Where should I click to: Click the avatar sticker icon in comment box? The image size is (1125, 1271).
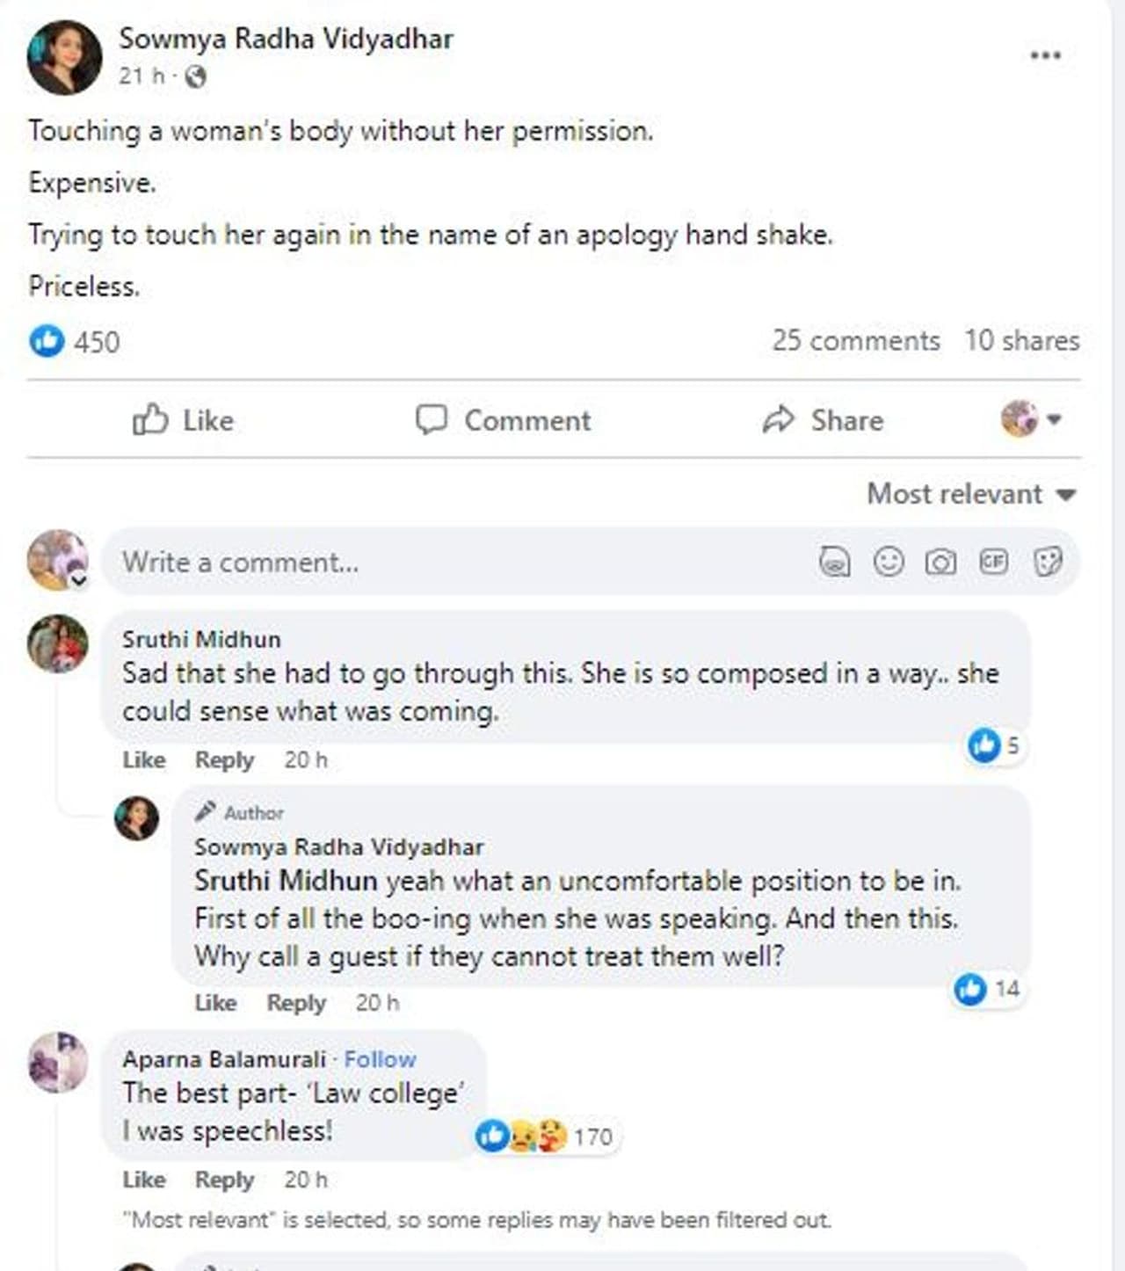(x=834, y=562)
